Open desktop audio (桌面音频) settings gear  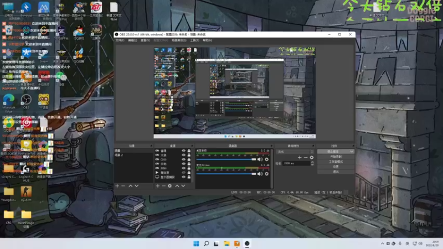click(266, 159)
